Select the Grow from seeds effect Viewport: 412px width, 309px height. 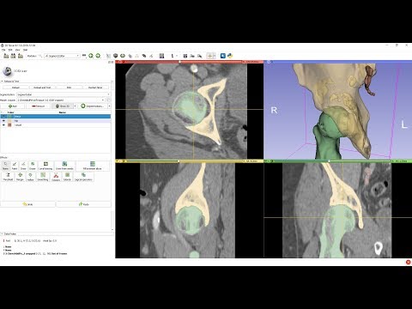[x=64, y=166]
